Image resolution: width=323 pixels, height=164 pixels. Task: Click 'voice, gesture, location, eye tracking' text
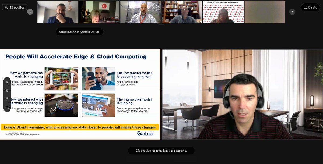click(26, 110)
